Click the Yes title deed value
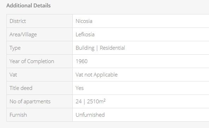The width and height of the screenshot is (209, 128). (x=79, y=88)
